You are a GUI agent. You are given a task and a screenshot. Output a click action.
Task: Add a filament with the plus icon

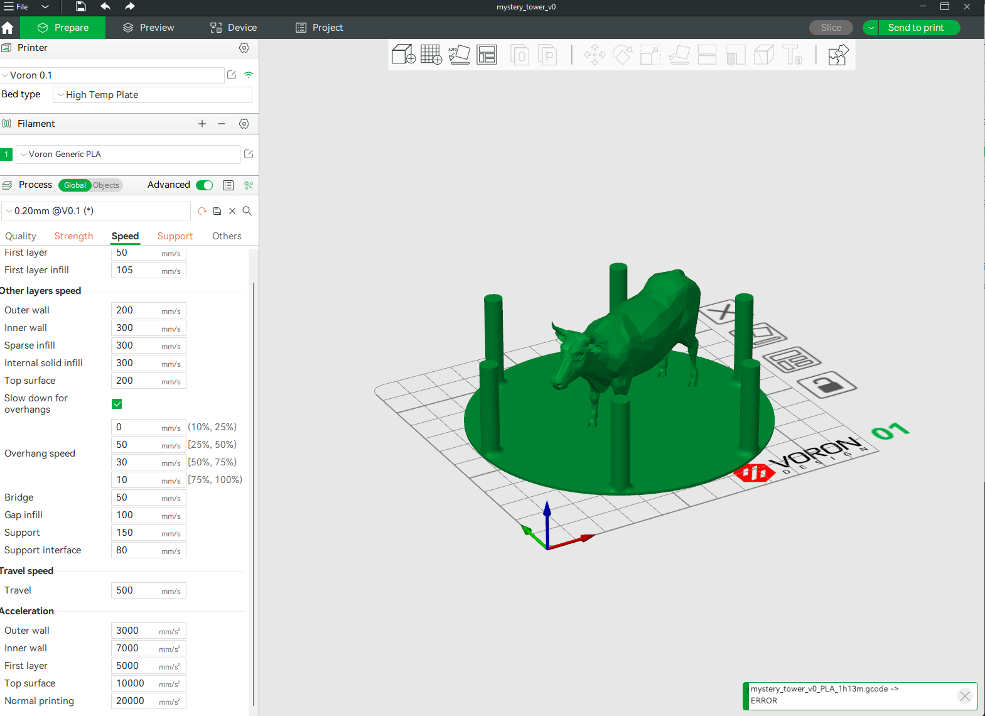202,124
